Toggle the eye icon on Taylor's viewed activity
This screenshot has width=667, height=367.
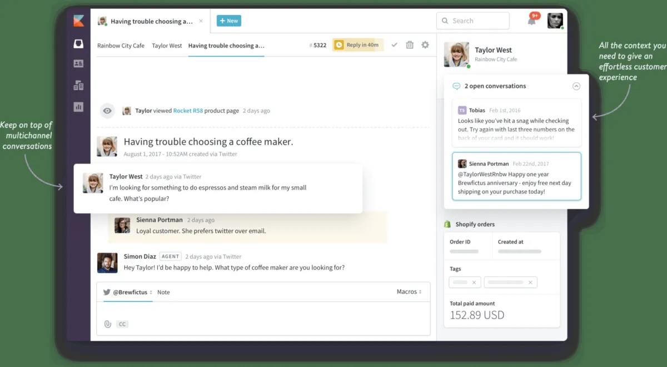pos(107,111)
